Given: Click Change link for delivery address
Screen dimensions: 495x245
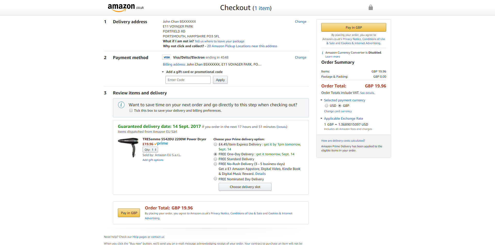Looking at the screenshot, I should click(x=301, y=22).
